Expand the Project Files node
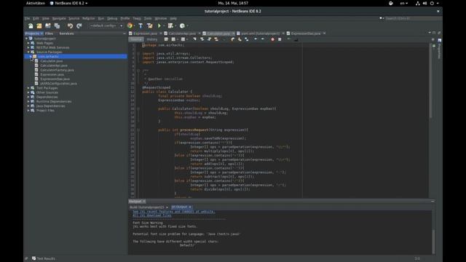 pos(28,110)
